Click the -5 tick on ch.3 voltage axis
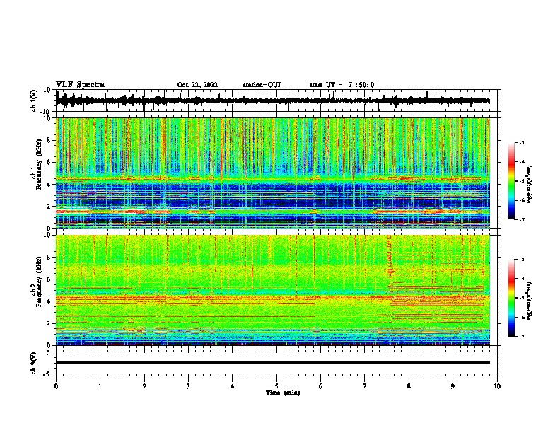The image size is (560, 433). 48,374
